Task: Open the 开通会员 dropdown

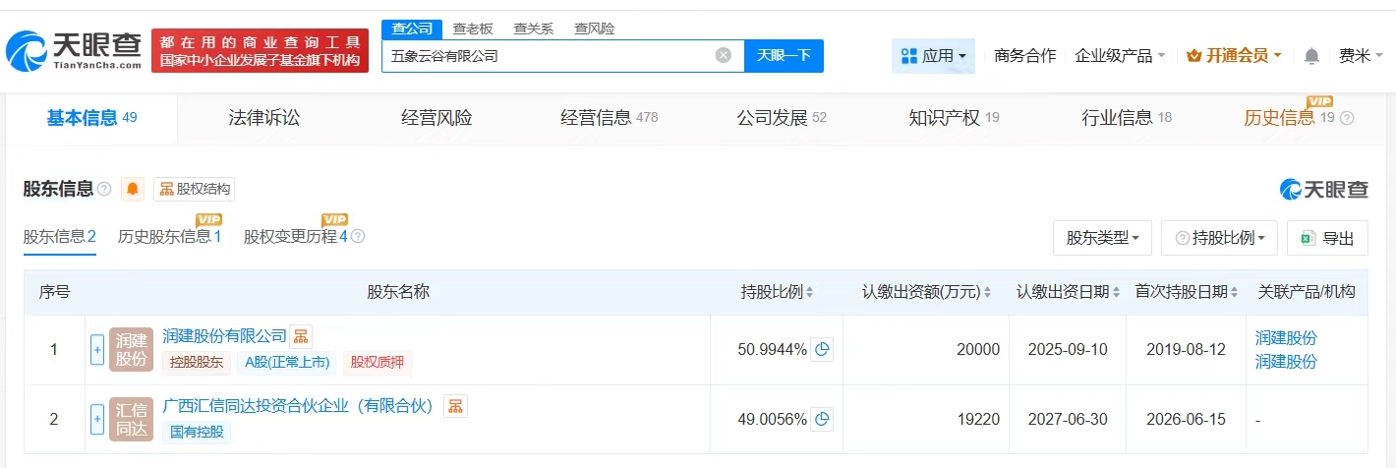Action: [1234, 56]
